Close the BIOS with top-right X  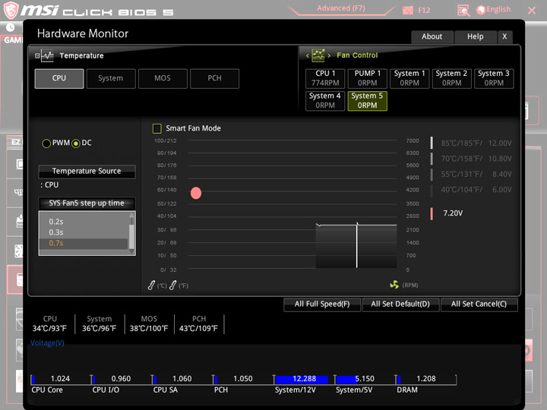[532, 11]
